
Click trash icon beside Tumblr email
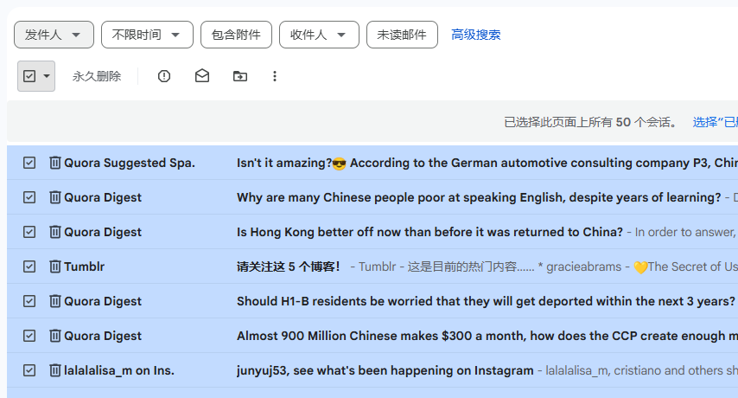click(55, 266)
